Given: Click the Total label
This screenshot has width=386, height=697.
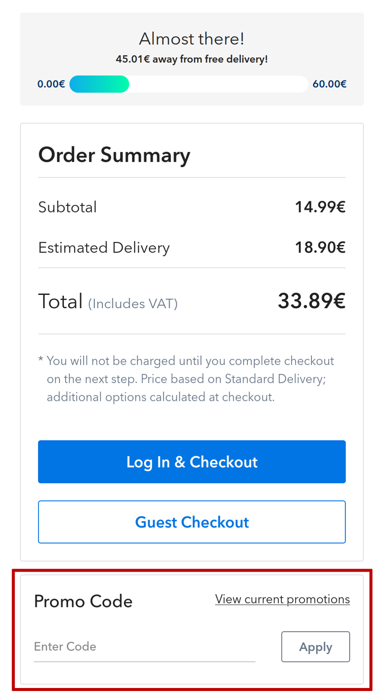Looking at the screenshot, I should (x=60, y=301).
